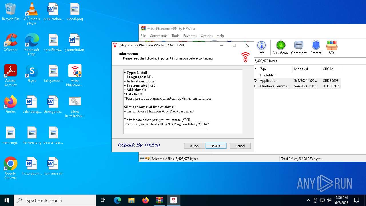366x206 pixels.
Task: Open the Avira Phantom desktop icon
Action: point(75,75)
